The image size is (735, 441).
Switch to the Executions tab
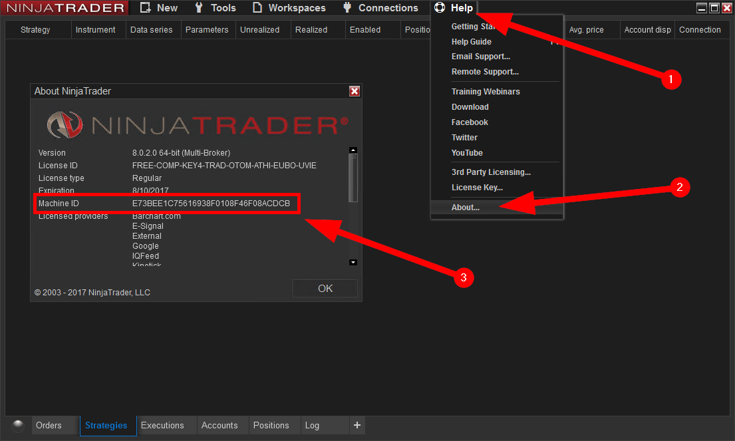162,426
